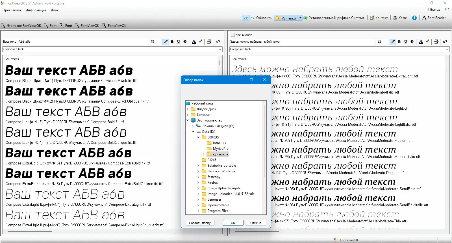The width and height of the screenshot is (452, 243).
Task: Open the Программа menu
Action: (x=12, y=10)
